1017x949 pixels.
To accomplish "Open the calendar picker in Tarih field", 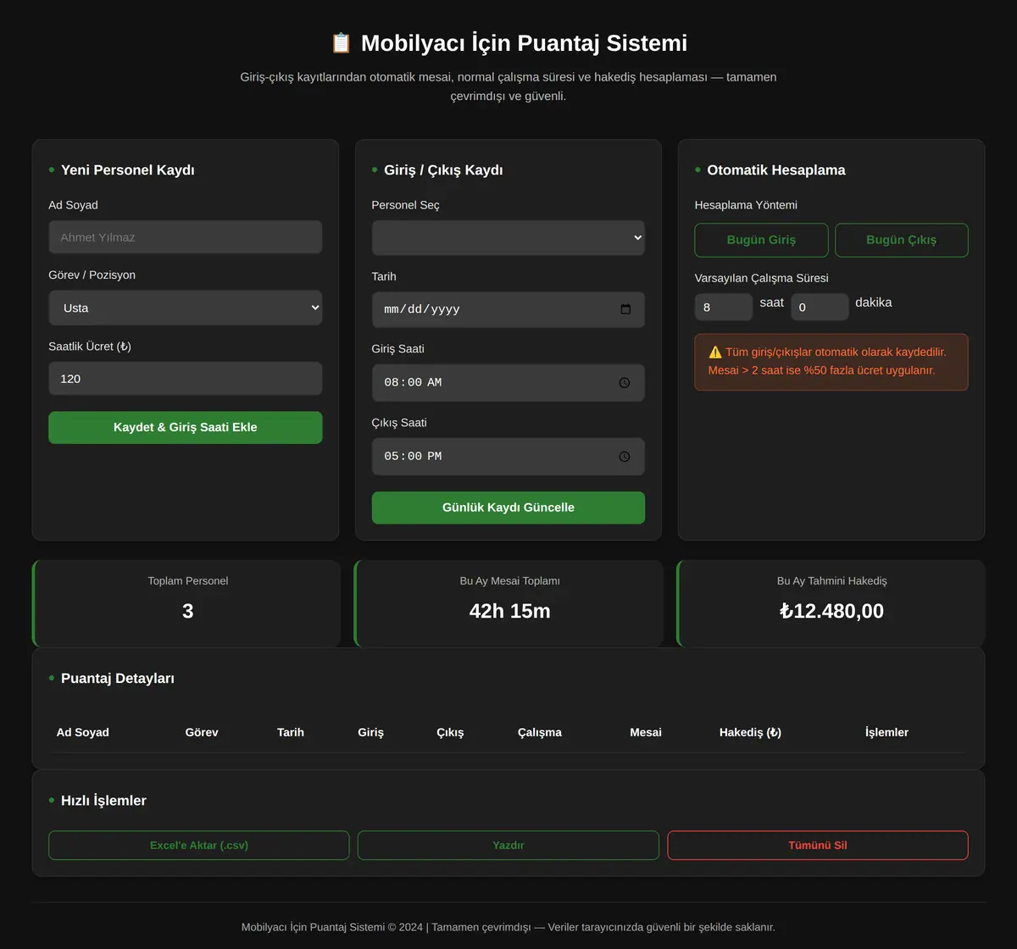I will click(625, 309).
